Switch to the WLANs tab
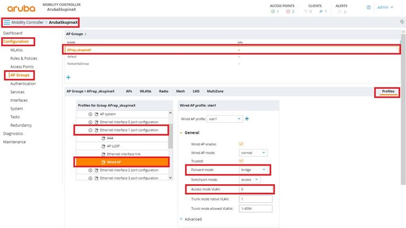The height and width of the screenshot is (228, 406). click(x=145, y=92)
